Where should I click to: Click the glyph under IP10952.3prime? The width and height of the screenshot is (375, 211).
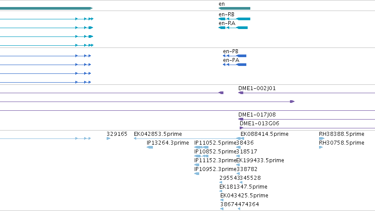point(197,174)
